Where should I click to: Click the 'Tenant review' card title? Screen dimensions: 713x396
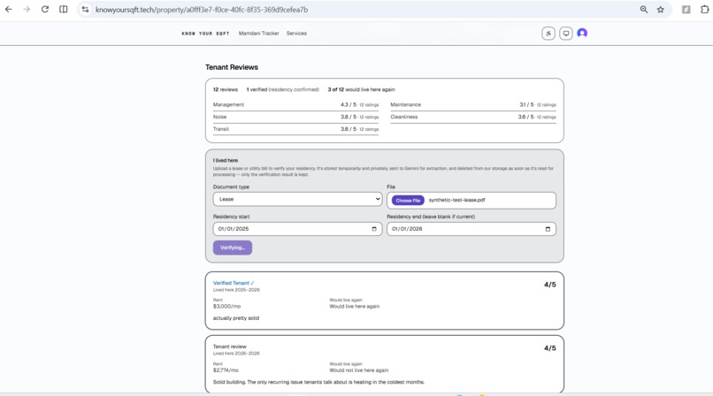(x=230, y=346)
